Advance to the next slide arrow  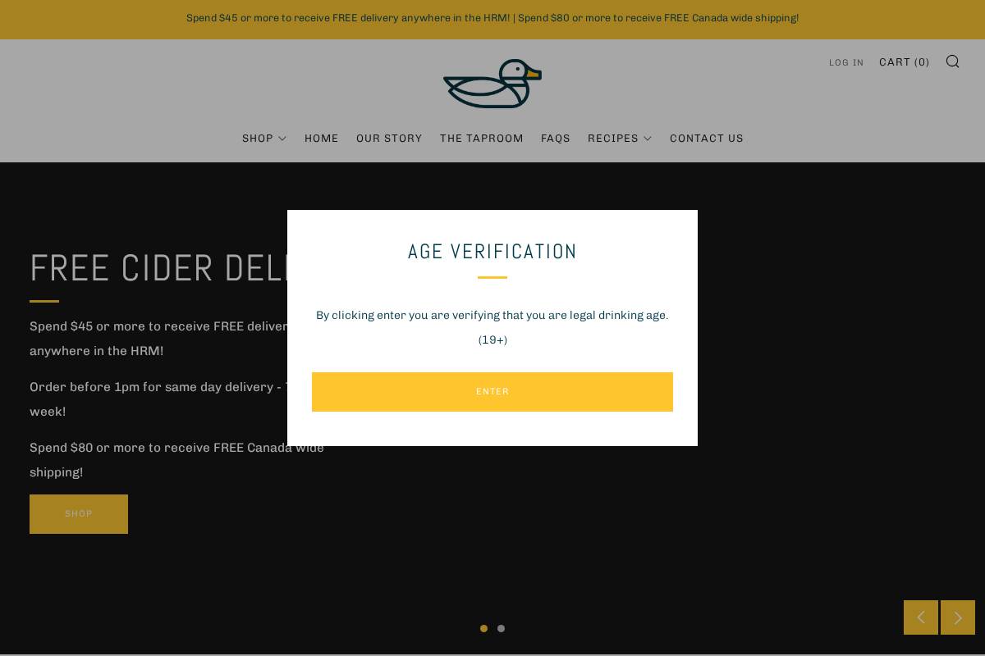click(958, 617)
